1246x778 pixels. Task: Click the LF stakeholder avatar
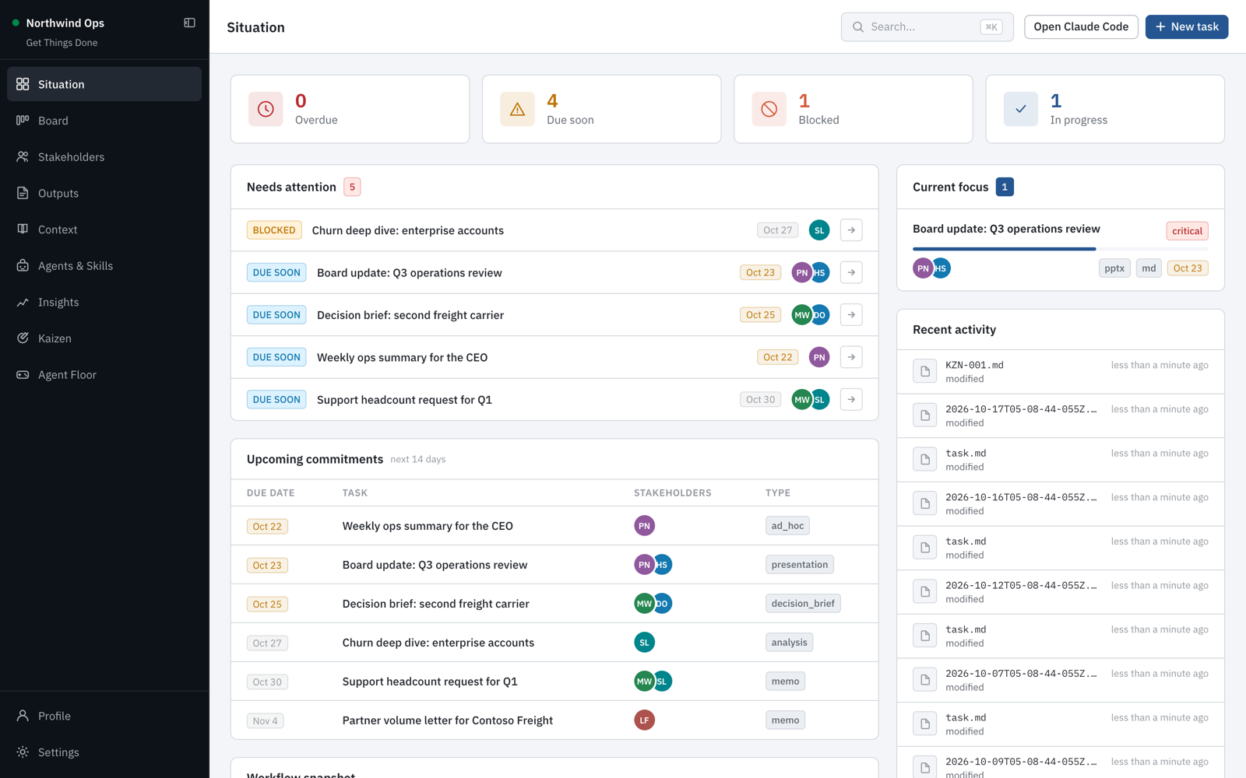tap(644, 720)
